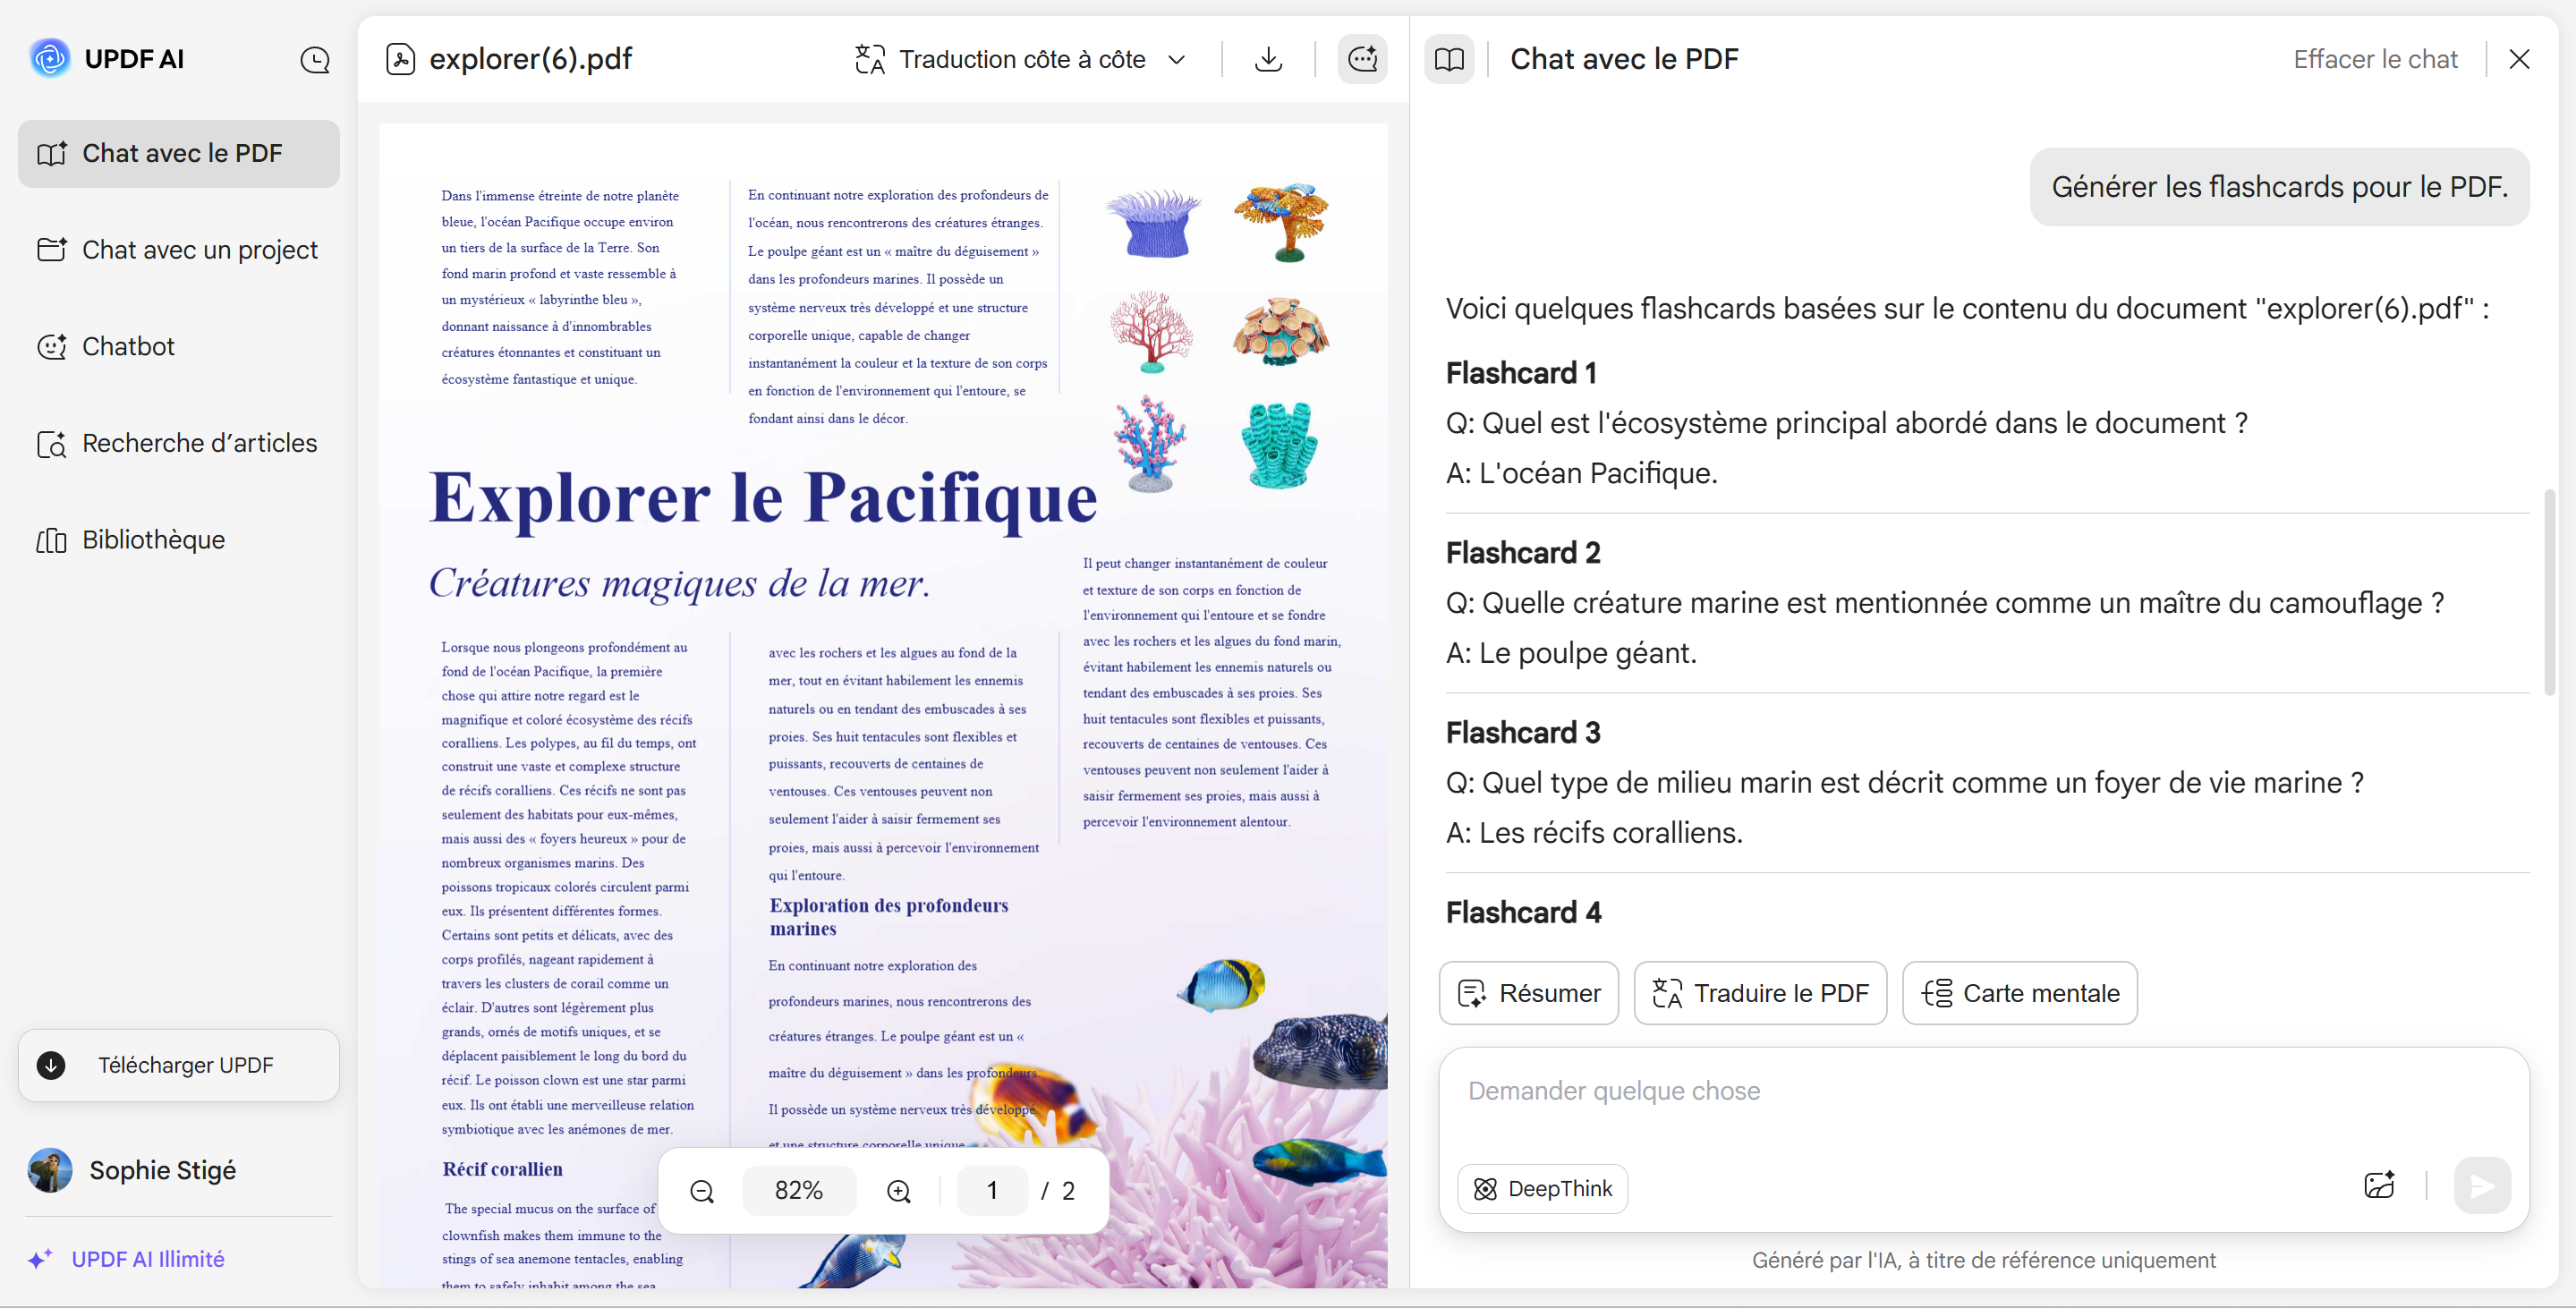This screenshot has width=2576, height=1308.
Task: Click answer text Le poulpe géant
Action: point(1588,653)
